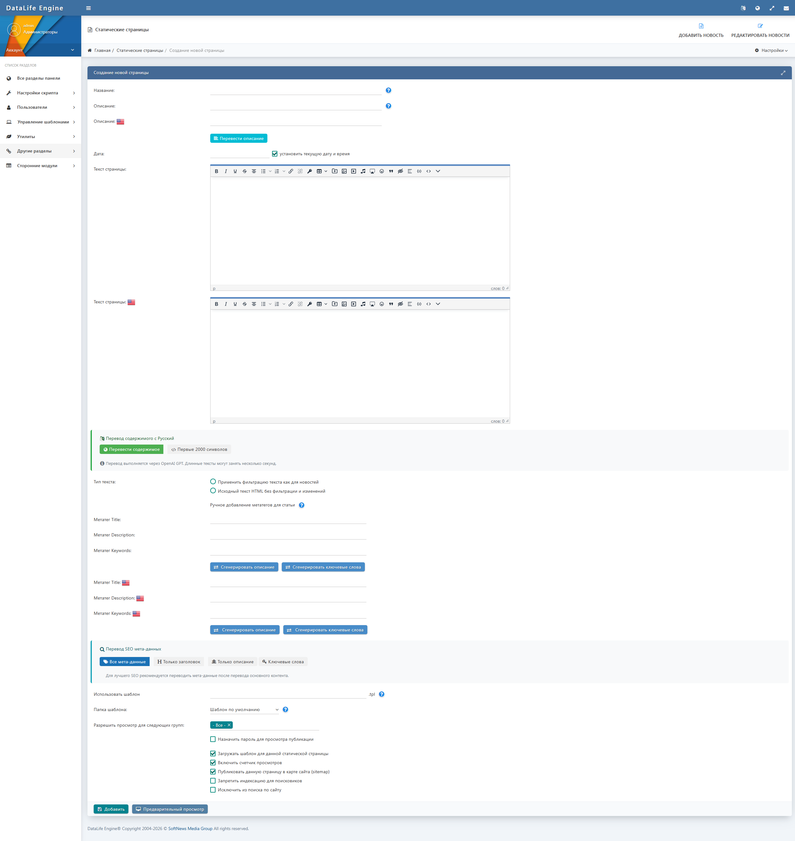Click source code icon in second editor
This screenshot has width=795, height=841.
click(429, 304)
